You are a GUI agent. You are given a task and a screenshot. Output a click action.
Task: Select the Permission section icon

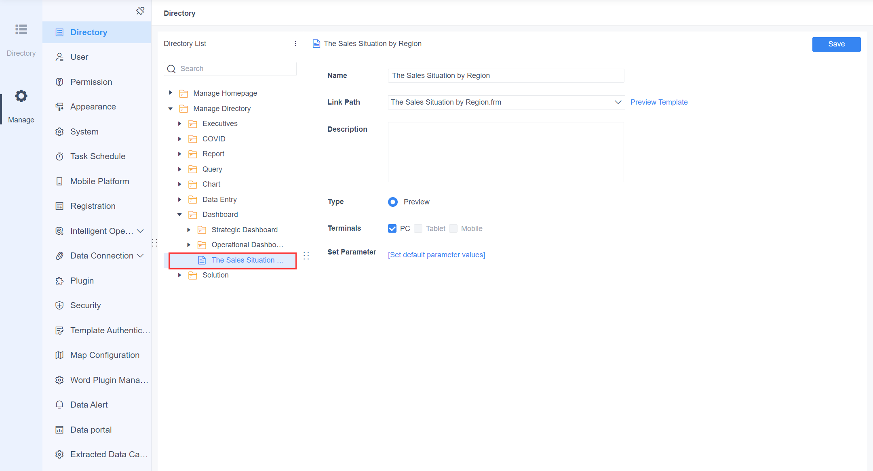point(60,82)
